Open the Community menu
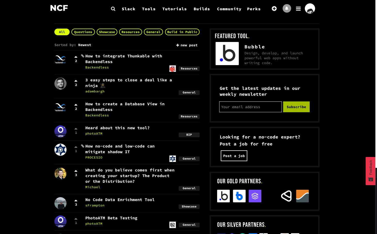377x234 pixels. click(x=229, y=9)
